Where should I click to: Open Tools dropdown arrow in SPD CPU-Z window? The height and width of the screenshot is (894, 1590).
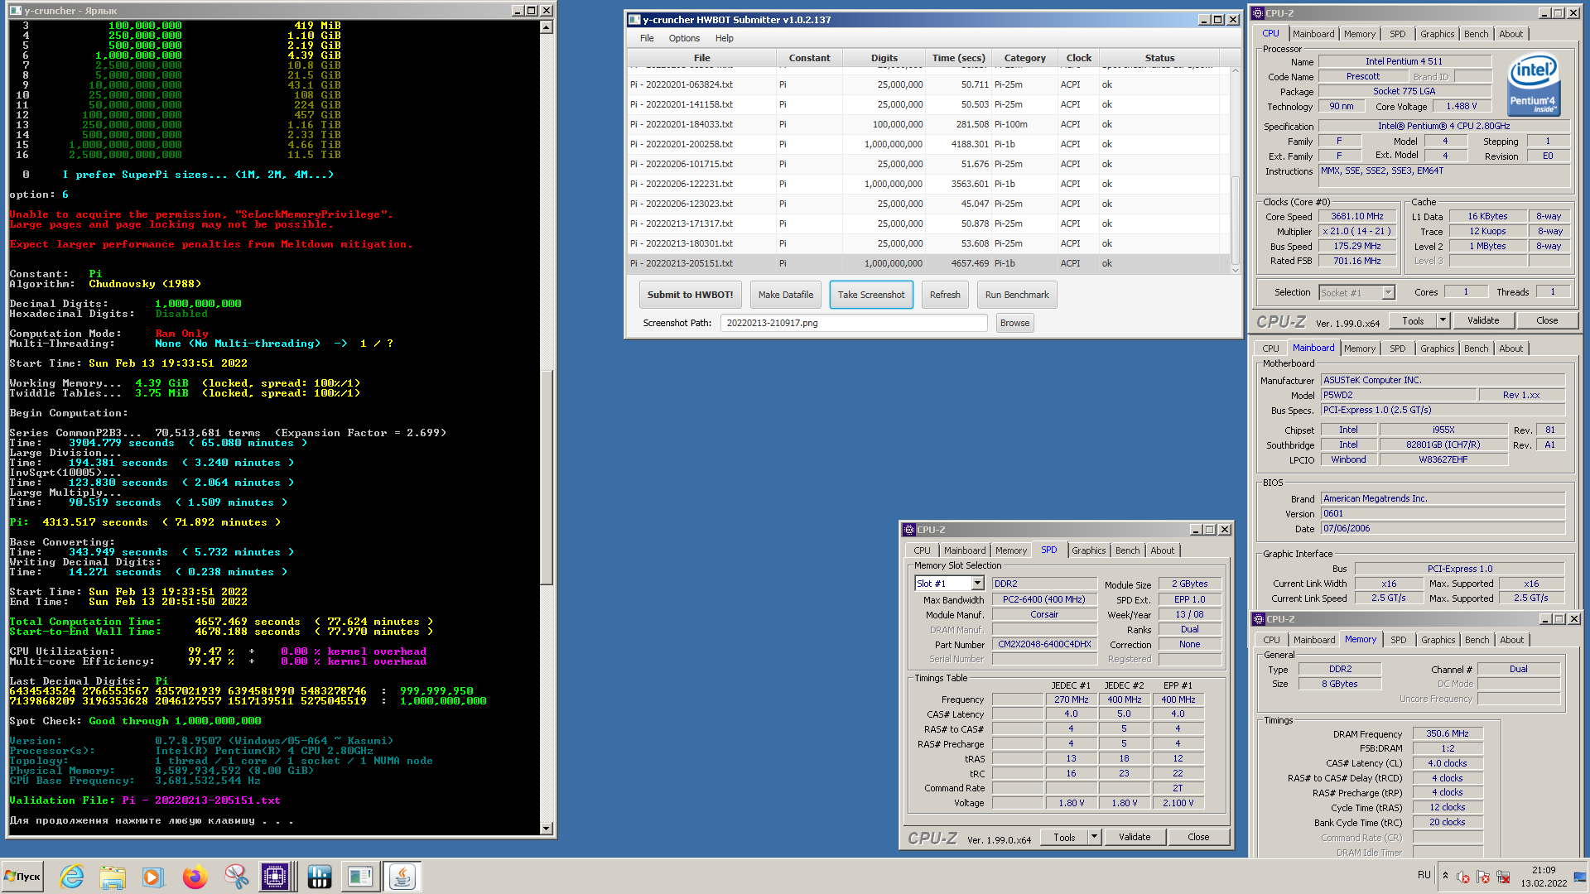click(x=1094, y=837)
